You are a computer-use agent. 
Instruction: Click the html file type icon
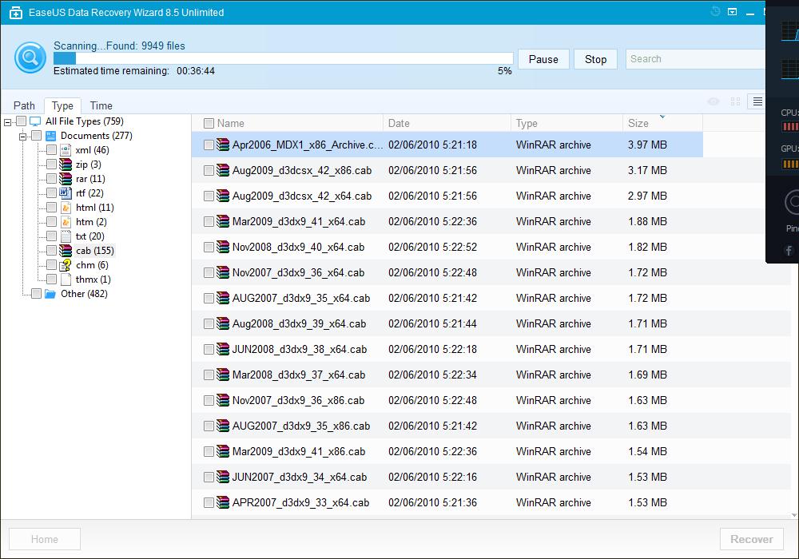pyautogui.click(x=66, y=207)
